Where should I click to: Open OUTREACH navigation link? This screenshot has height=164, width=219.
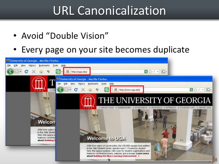click(x=170, y=108)
